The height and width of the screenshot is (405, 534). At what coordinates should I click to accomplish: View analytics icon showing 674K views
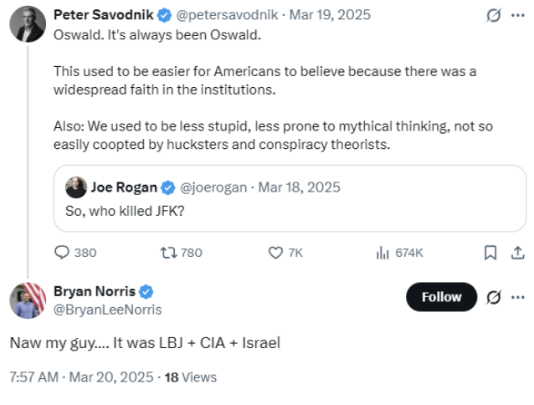(x=384, y=252)
